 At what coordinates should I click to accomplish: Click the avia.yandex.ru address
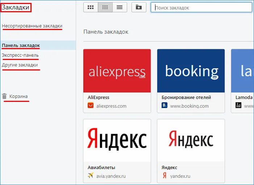point(111,176)
